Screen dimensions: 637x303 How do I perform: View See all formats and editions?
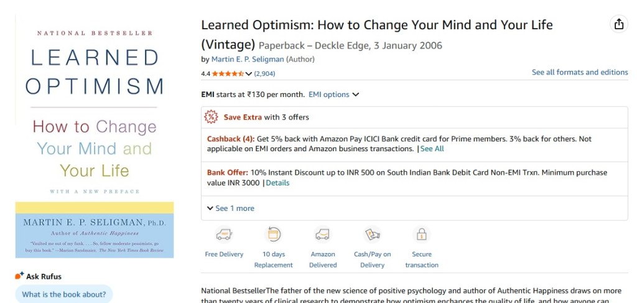pos(580,72)
